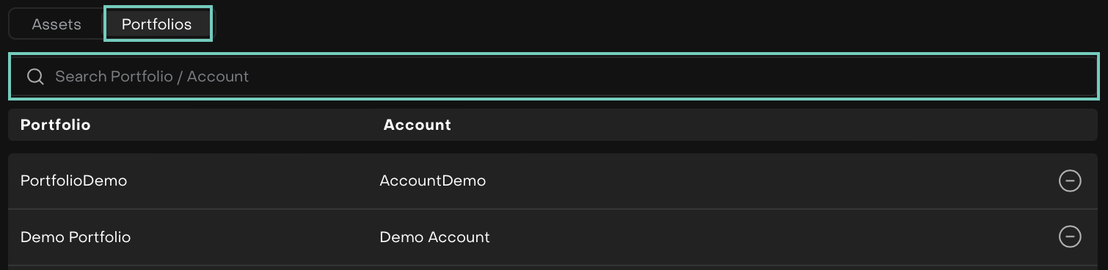Click the search placeholder text
Screen dimensions: 1108x270
tap(152, 76)
